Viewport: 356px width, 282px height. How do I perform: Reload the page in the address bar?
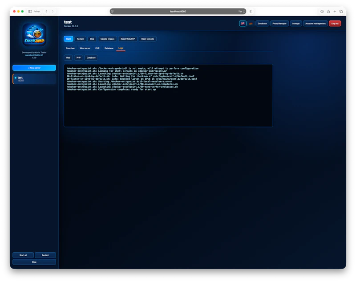tap(244, 12)
